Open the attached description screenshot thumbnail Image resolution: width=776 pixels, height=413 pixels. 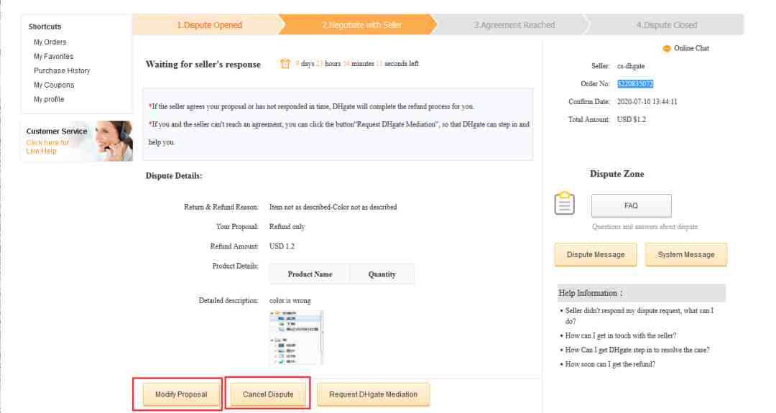coord(296,338)
